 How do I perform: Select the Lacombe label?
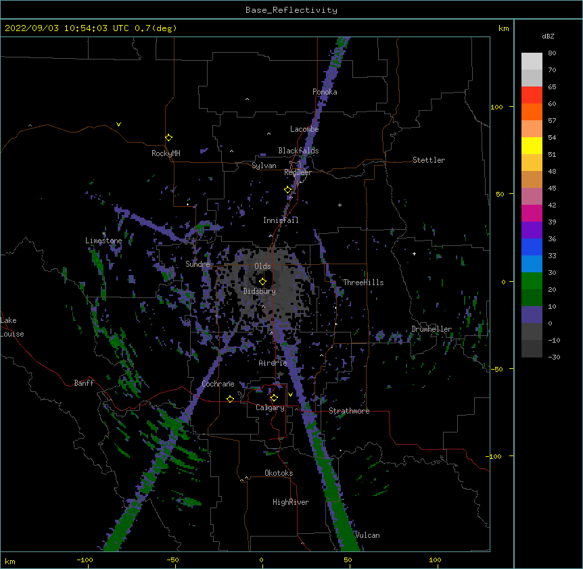(x=304, y=129)
